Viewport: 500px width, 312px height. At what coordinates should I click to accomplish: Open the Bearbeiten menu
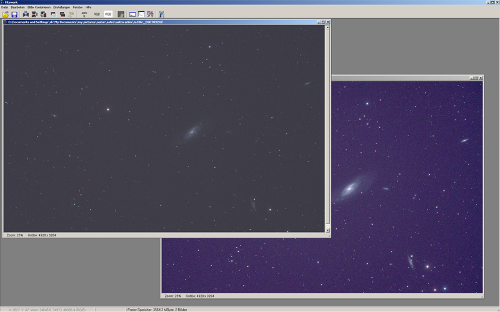(17, 7)
